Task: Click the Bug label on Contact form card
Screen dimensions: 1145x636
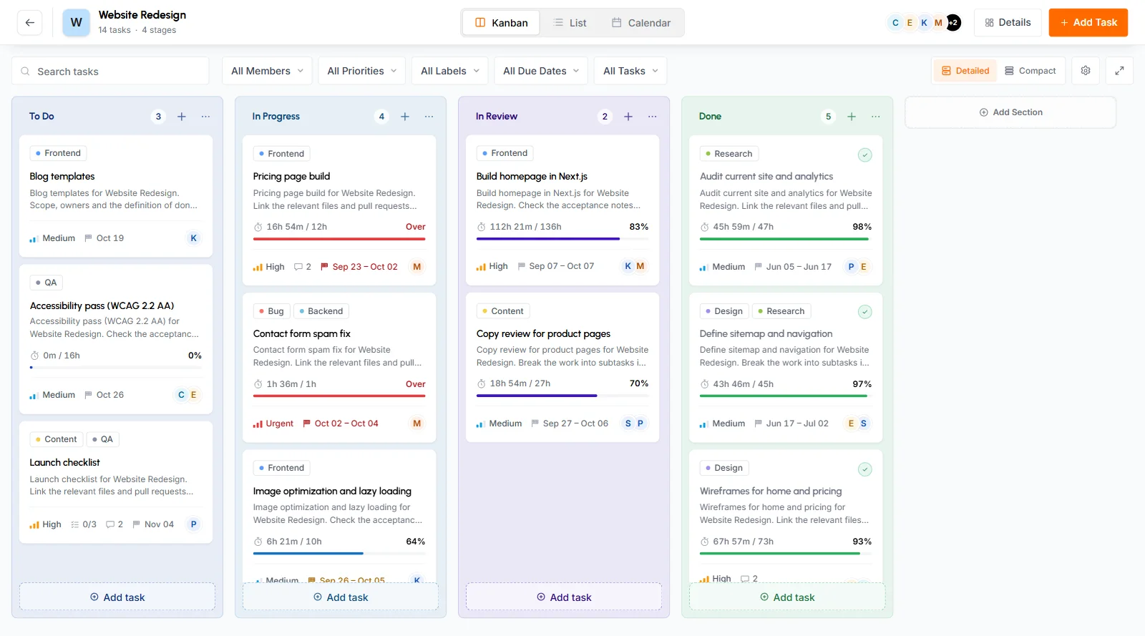Action: pos(272,311)
